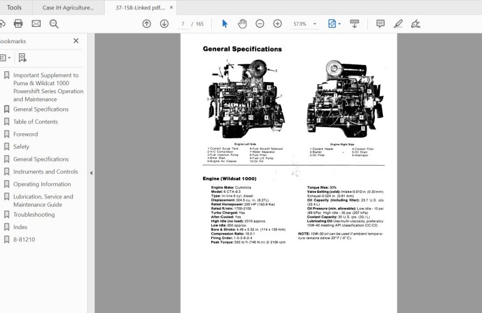Image resolution: width=482 pixels, height=313 pixels.
Task: Open the Safety bookmark
Action: 21,146
